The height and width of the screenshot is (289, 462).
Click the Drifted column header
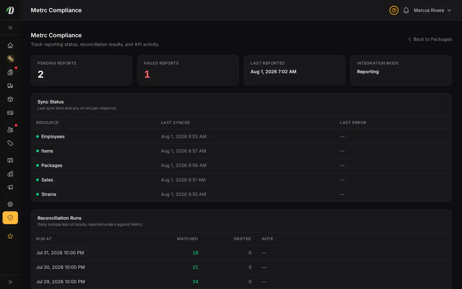tap(243, 239)
